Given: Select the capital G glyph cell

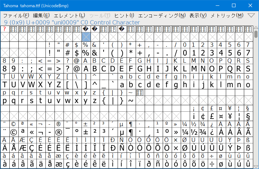Looking at the screenshot, I should pos(140,69).
